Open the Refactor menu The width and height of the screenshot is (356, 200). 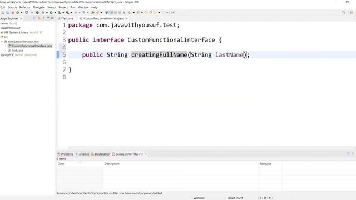[24, 7]
